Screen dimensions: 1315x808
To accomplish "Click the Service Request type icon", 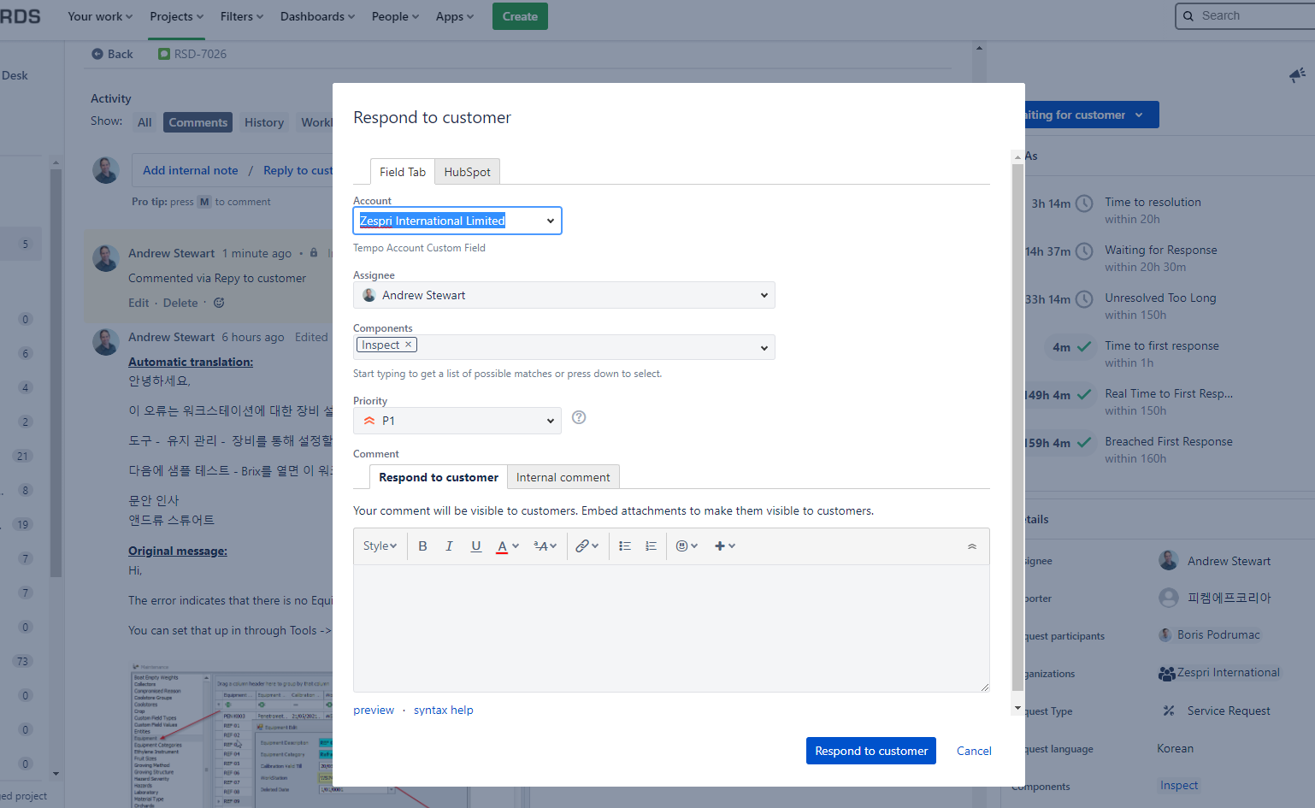I will [1169, 711].
